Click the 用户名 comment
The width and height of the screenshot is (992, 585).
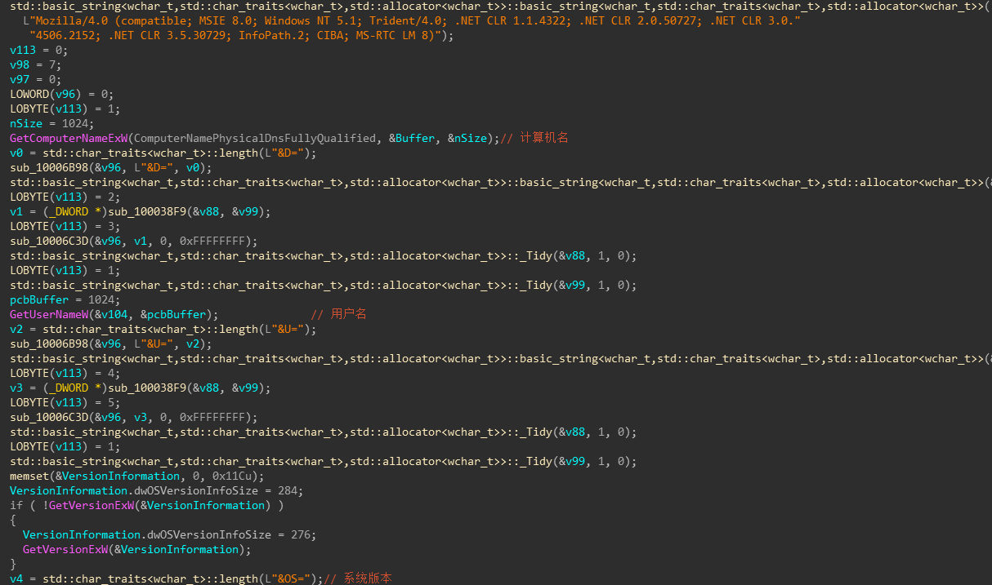[348, 314]
